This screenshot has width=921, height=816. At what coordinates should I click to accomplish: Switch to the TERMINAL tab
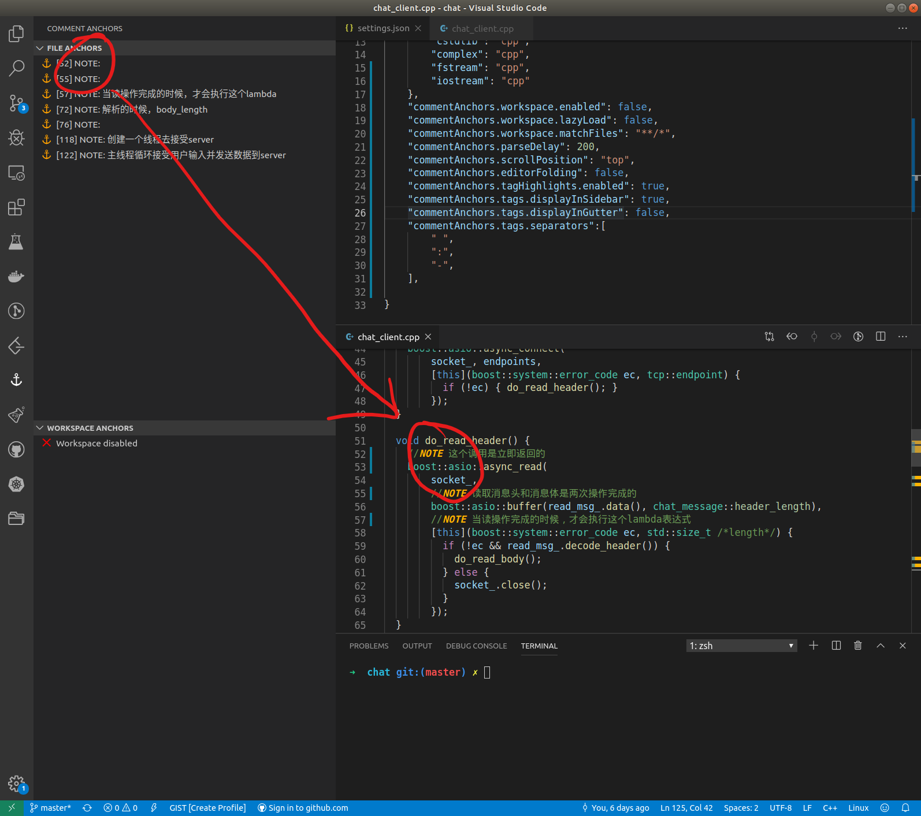click(539, 646)
